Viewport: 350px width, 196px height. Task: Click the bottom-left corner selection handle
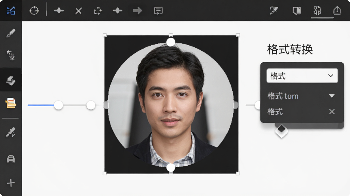click(x=105, y=173)
